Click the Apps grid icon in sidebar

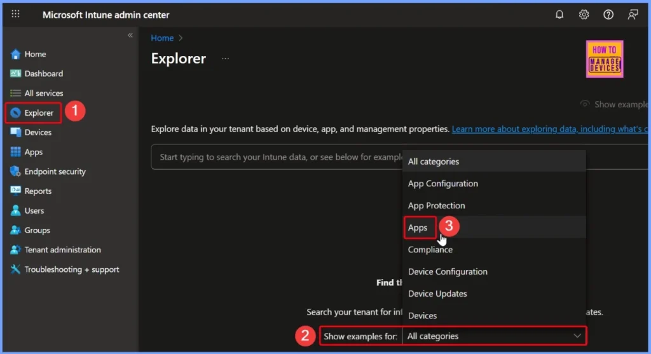click(15, 152)
